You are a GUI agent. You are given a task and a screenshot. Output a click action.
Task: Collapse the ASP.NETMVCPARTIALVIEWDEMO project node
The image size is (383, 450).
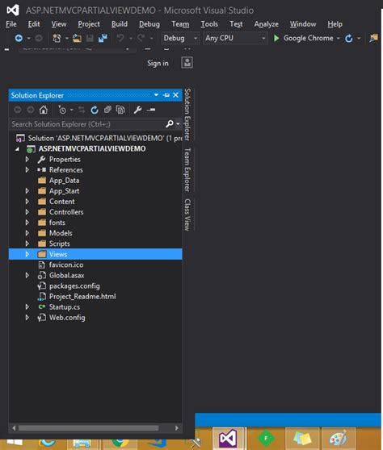coord(17,148)
